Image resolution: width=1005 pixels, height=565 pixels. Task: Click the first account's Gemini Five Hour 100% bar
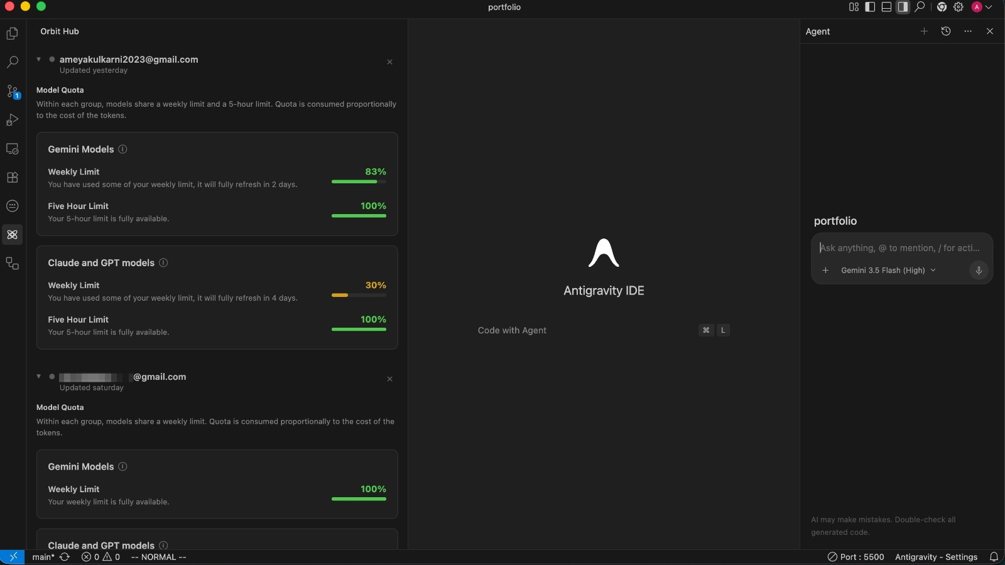point(359,216)
